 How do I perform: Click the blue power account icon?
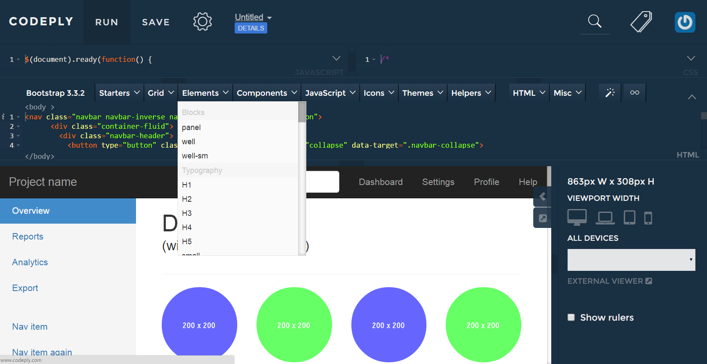click(685, 22)
